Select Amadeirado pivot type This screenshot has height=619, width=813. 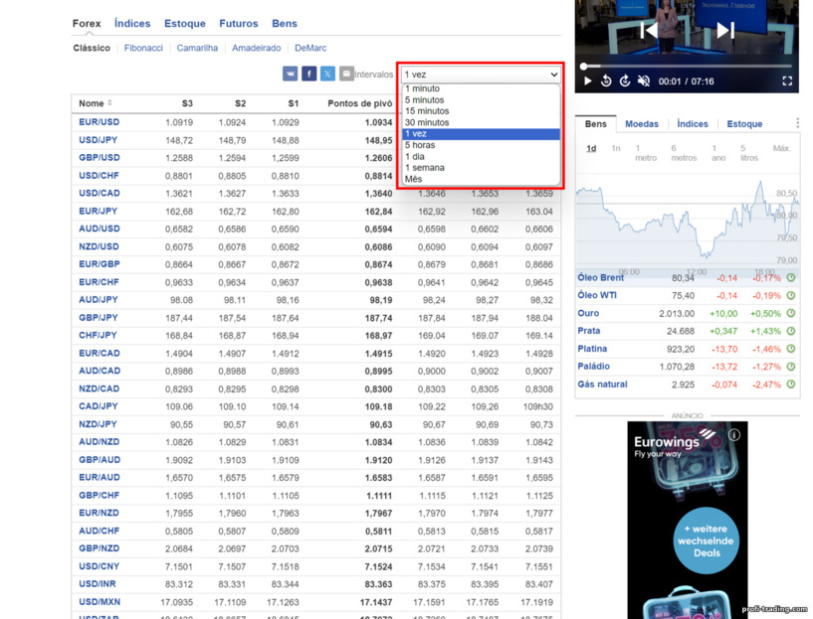pyautogui.click(x=256, y=48)
